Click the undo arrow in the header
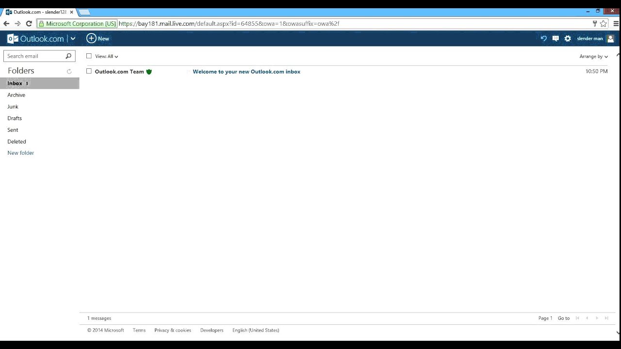The width and height of the screenshot is (621, 349). tap(543, 39)
